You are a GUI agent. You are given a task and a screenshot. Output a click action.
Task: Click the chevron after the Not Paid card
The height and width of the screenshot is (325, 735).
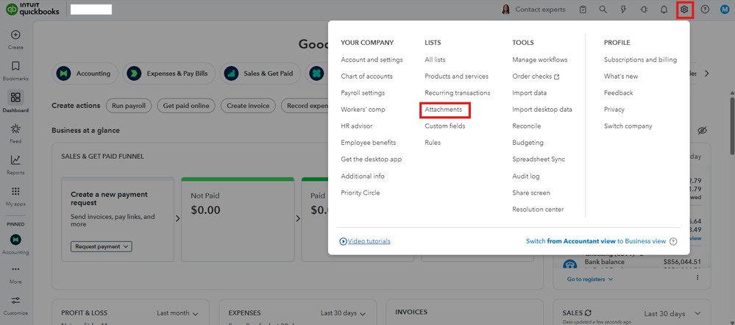click(298, 218)
